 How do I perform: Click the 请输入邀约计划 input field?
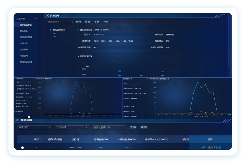[x=109, y=127]
